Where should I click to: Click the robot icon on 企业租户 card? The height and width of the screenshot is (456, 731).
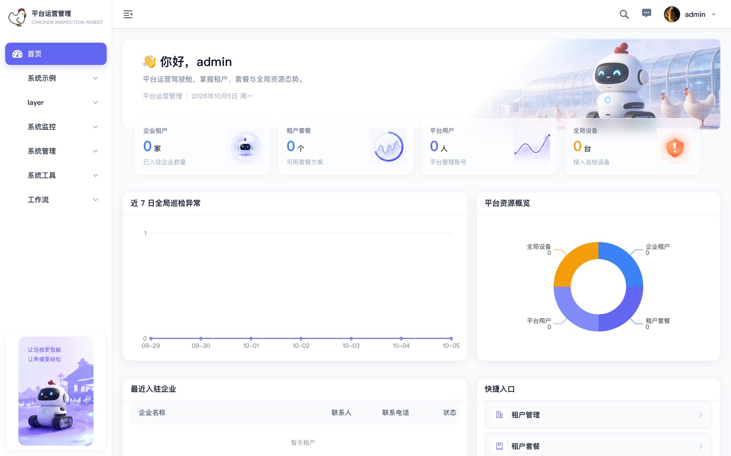(245, 146)
